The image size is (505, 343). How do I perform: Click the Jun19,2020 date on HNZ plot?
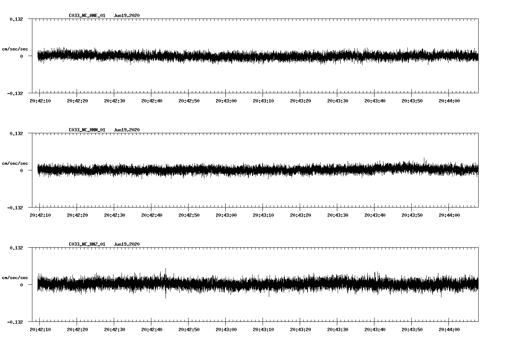(127, 244)
